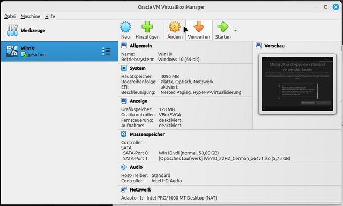
Task: Click the Vorschau heading
Action: pos(274,46)
